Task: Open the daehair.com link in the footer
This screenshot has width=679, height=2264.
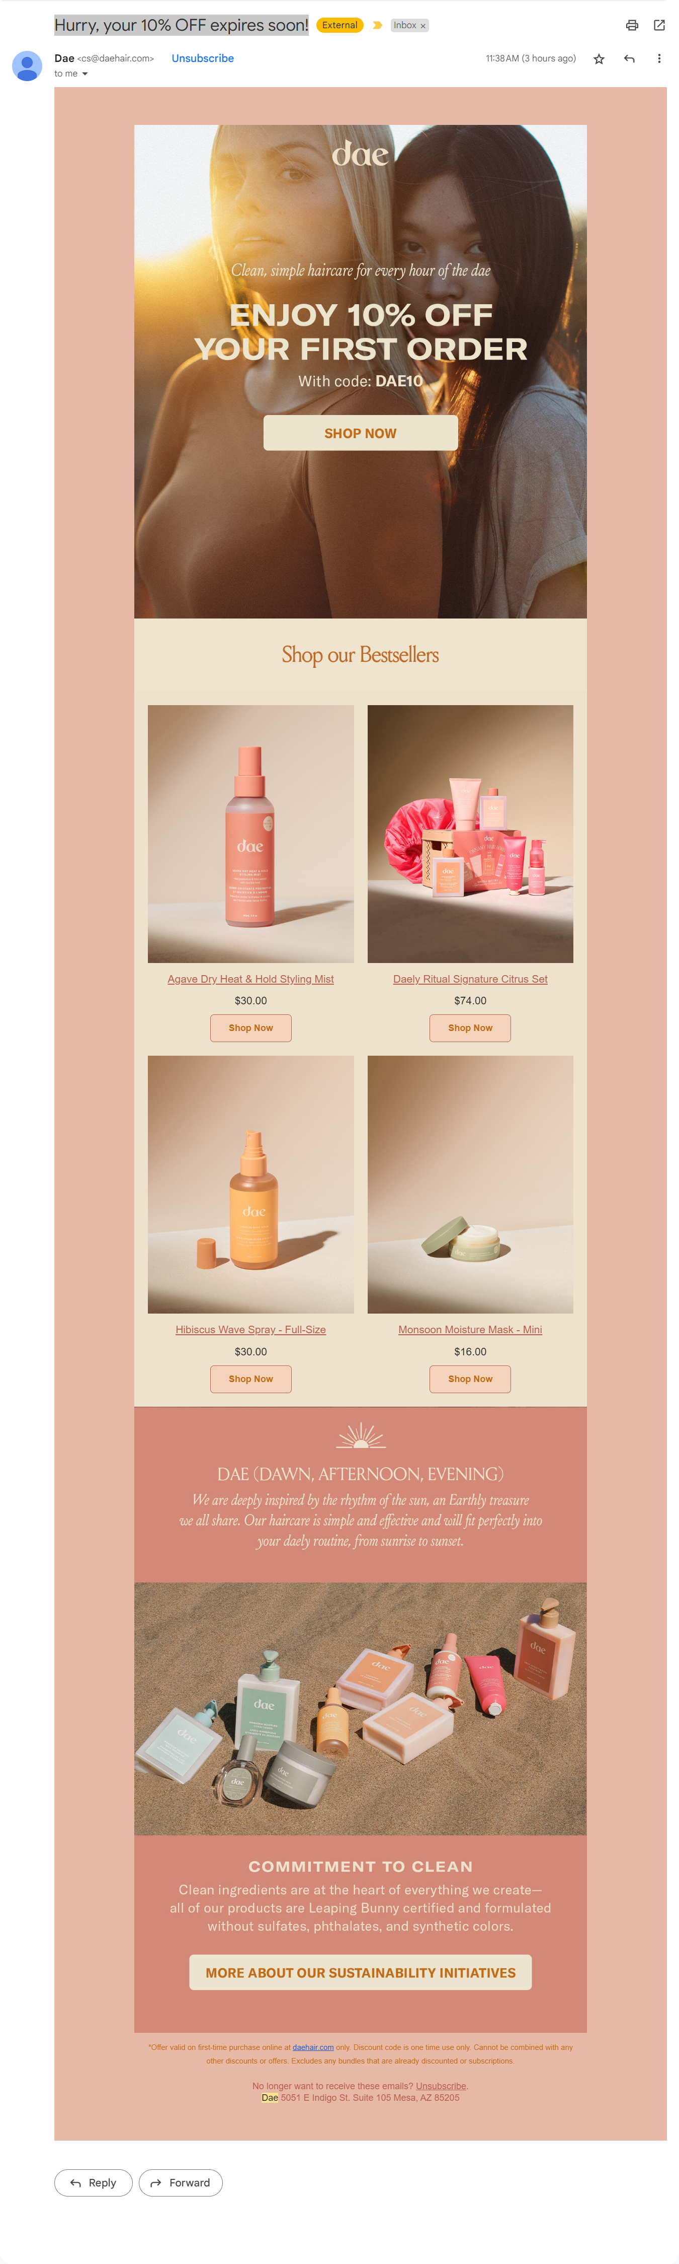Action: coord(313,2047)
